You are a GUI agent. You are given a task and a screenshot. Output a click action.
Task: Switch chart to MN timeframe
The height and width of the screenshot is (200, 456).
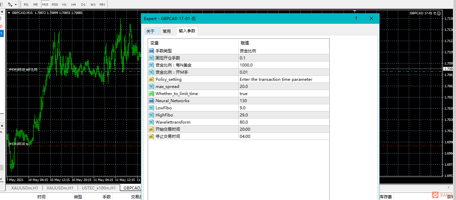[102, 5]
